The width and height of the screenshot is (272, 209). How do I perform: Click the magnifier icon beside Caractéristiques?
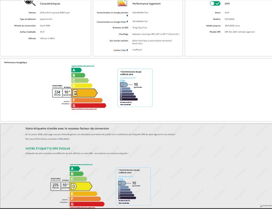pyautogui.click(x=30, y=3)
